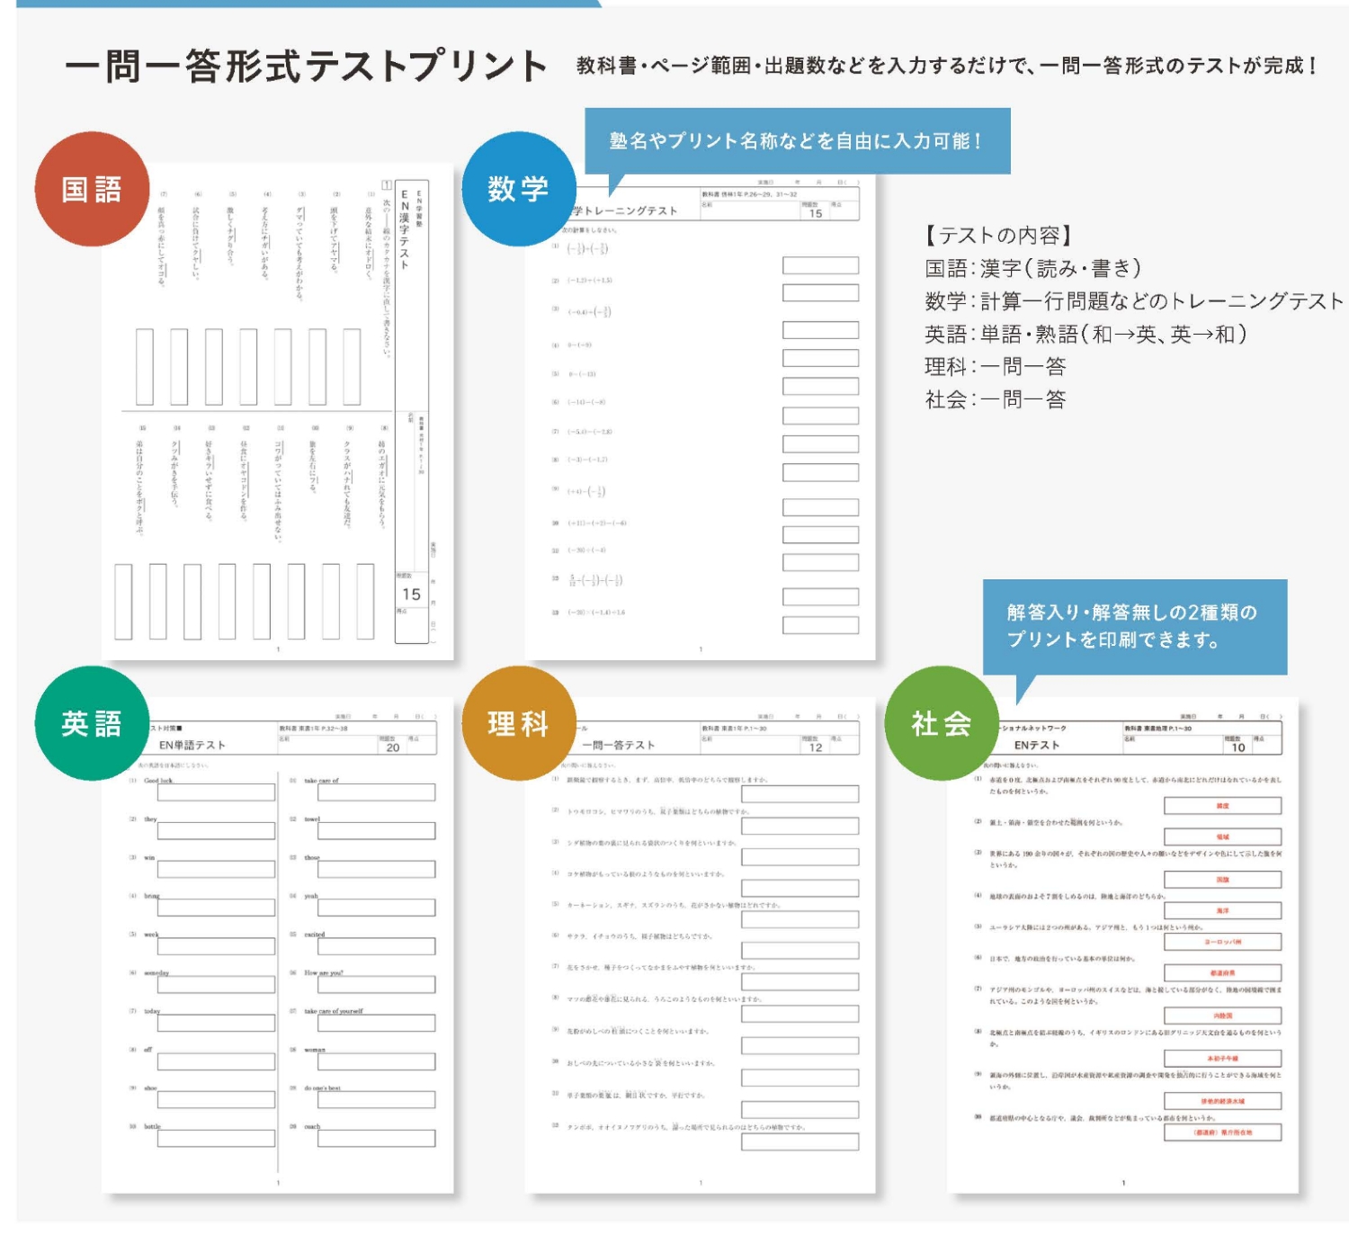Click the answer box for 'Good luck'
Viewport: 1349px width, 1235px height.
point(217,792)
